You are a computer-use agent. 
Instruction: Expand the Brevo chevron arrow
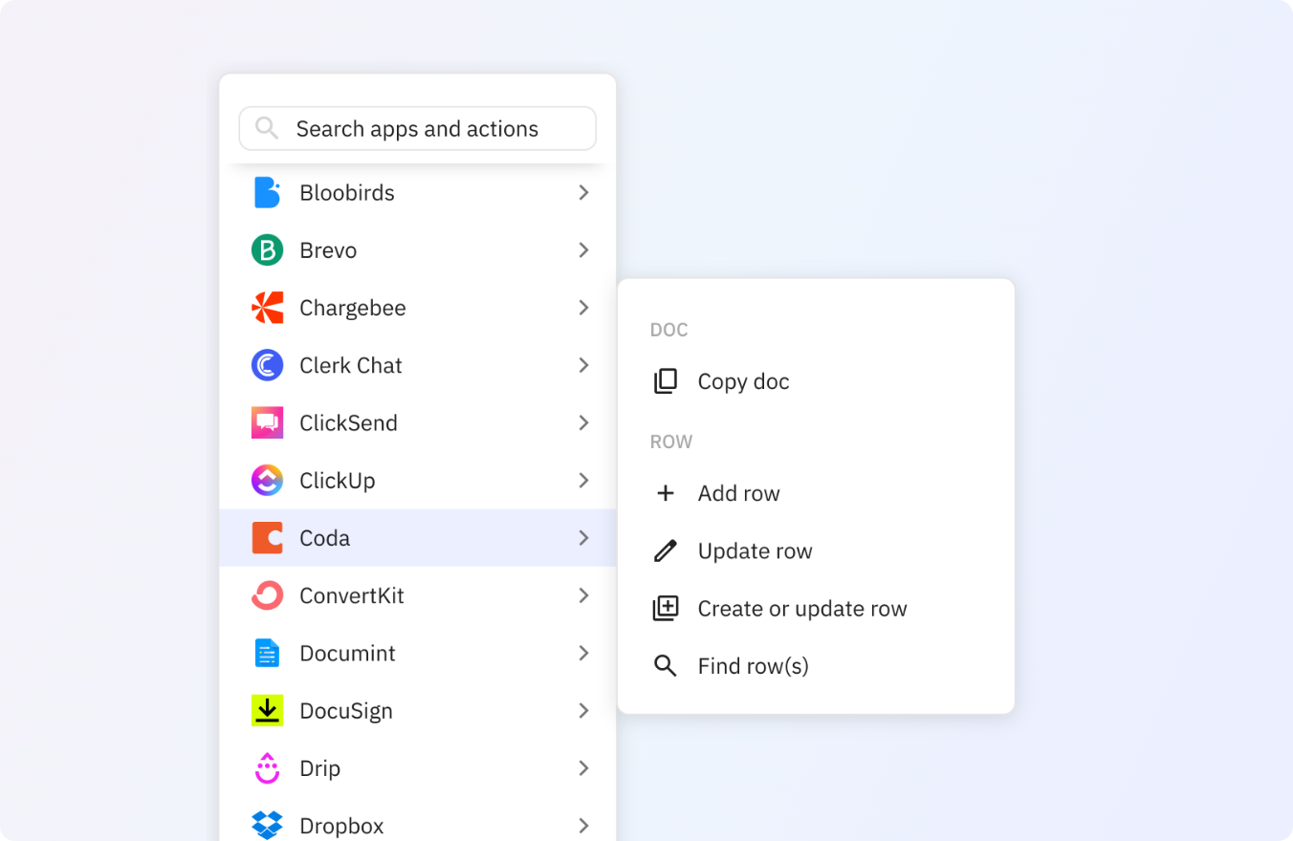pyautogui.click(x=583, y=250)
